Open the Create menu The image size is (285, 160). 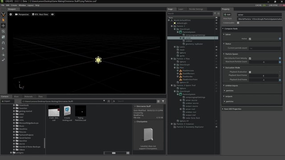coord(14,5)
